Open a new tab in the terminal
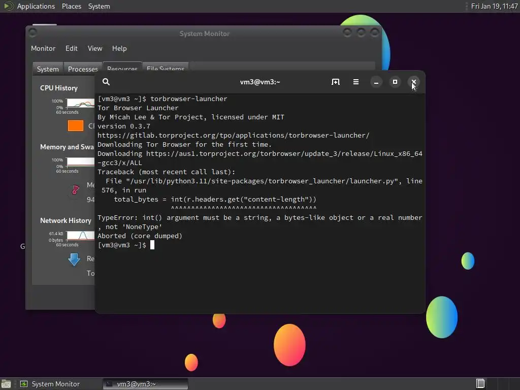The image size is (520, 390). click(x=335, y=82)
